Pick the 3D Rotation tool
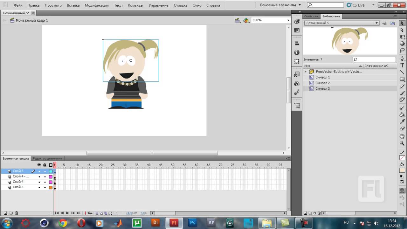 [x=402, y=44]
